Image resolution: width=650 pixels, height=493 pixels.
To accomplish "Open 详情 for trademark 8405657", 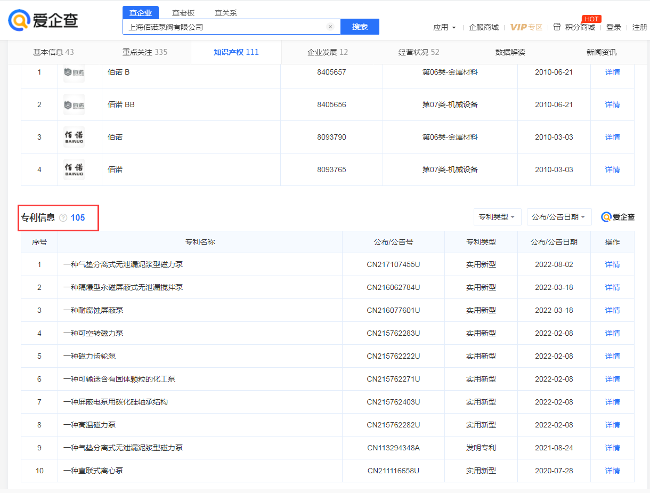I will pyautogui.click(x=613, y=72).
